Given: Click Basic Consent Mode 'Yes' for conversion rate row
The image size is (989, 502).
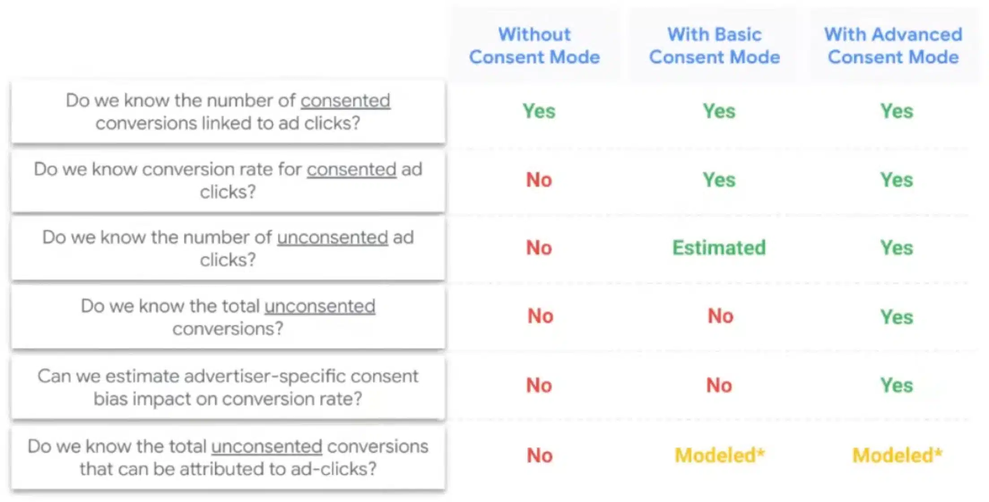Looking at the screenshot, I should coord(719,180).
